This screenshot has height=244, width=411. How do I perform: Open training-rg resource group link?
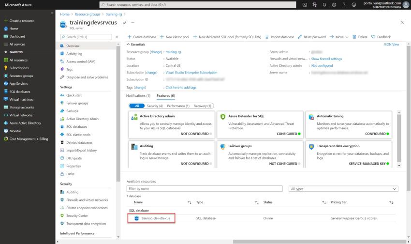(x=173, y=52)
